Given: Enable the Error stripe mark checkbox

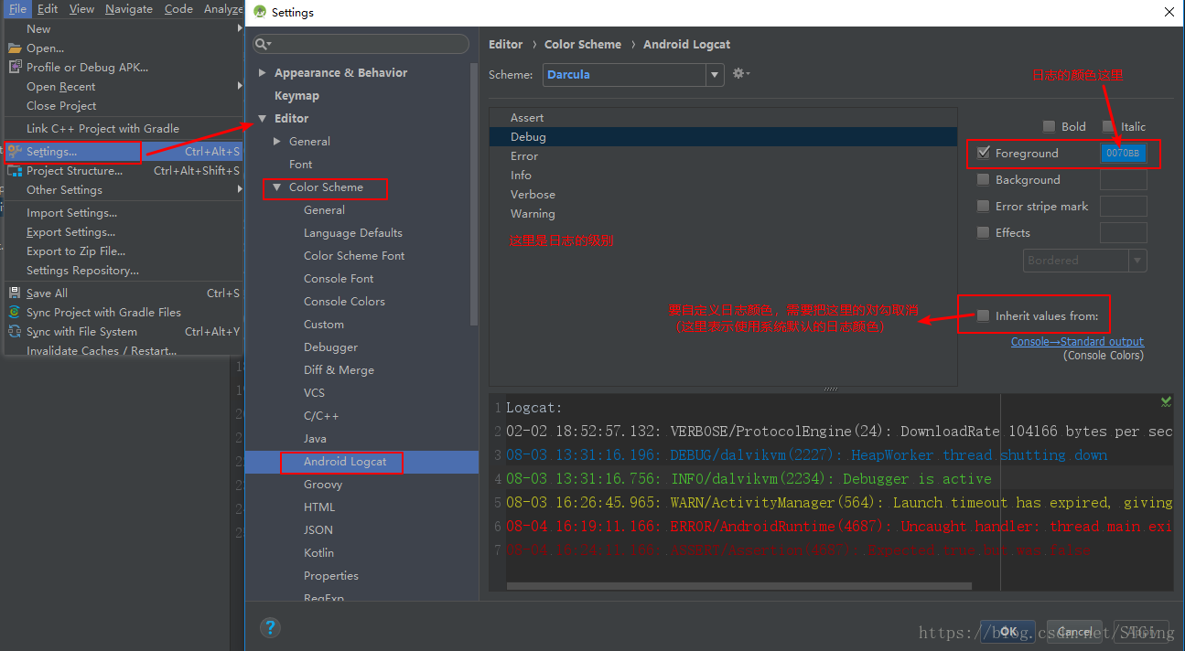Looking at the screenshot, I should click(x=984, y=207).
